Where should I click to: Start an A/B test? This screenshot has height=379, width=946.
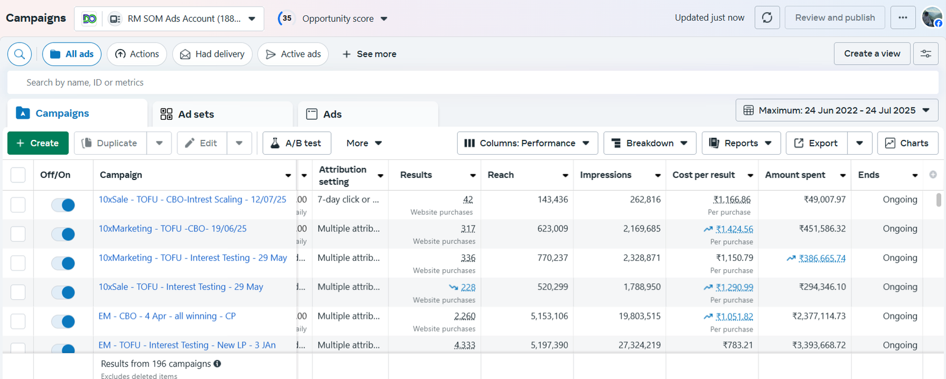click(x=296, y=143)
